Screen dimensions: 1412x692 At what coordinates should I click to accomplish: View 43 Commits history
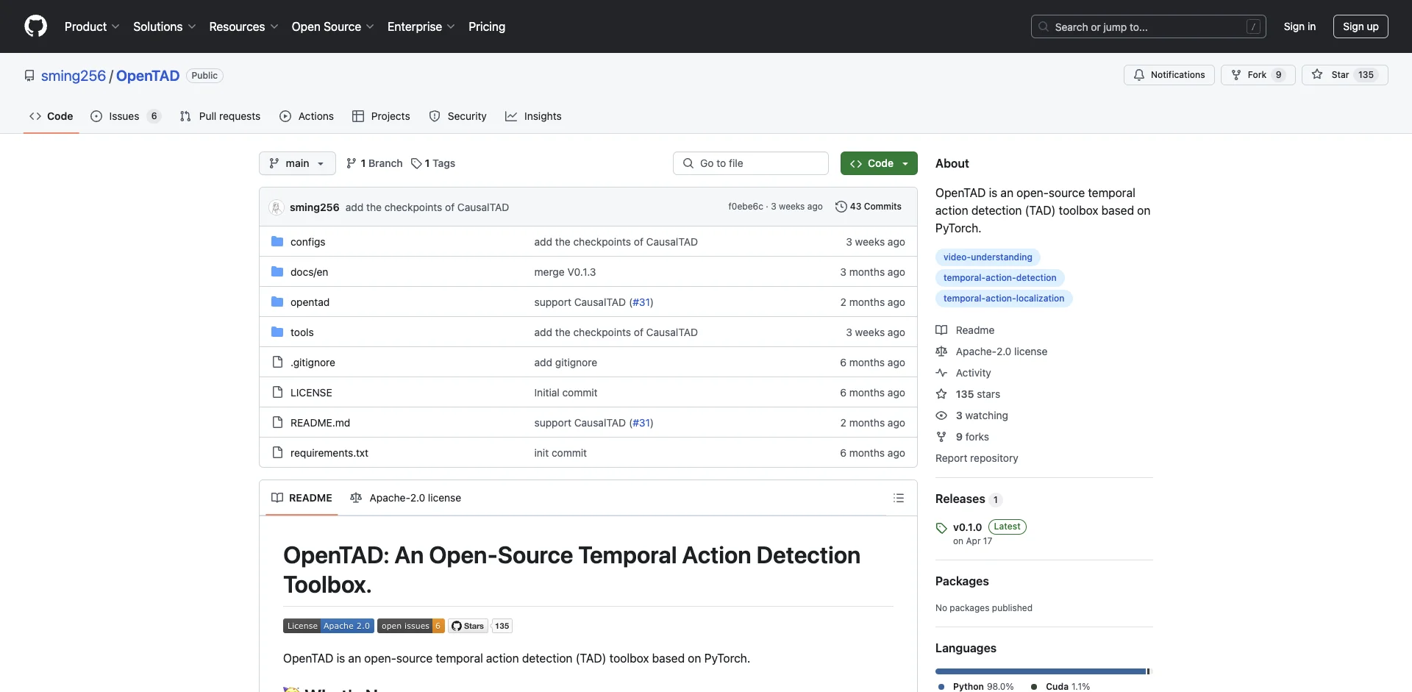[x=869, y=207]
